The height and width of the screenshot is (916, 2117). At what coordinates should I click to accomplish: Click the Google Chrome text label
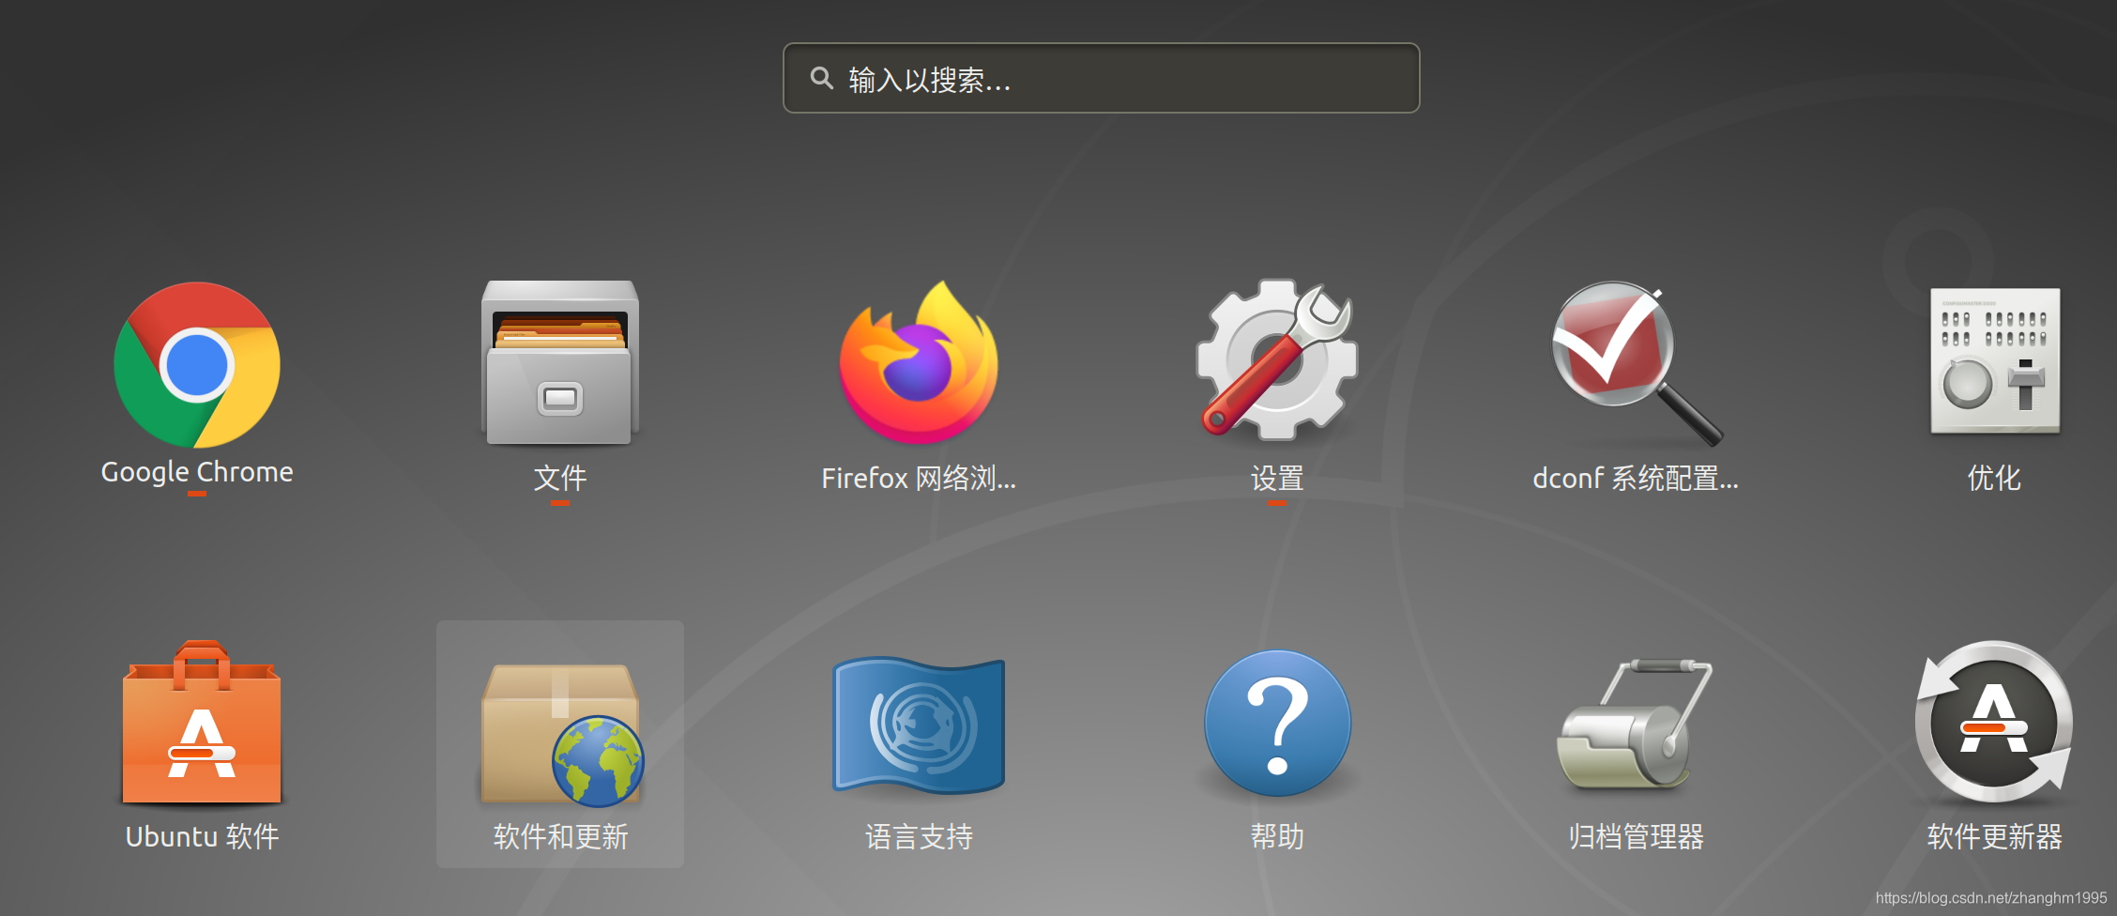point(197,472)
